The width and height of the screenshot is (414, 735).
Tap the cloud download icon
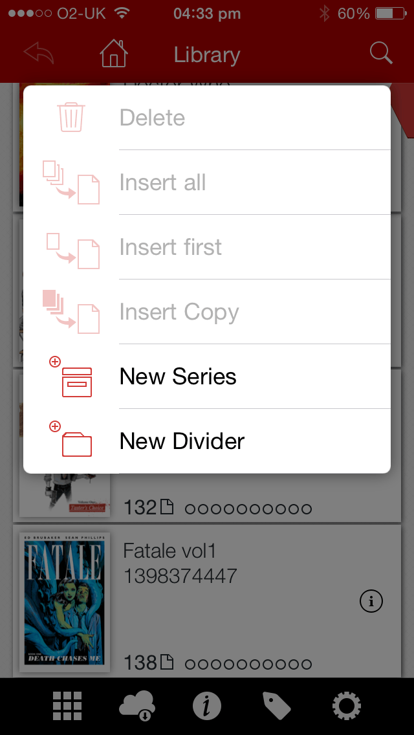pyautogui.click(x=137, y=705)
